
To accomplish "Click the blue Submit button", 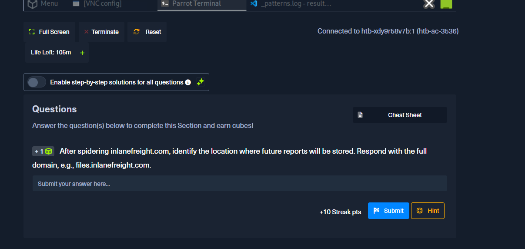I will coord(388,211).
